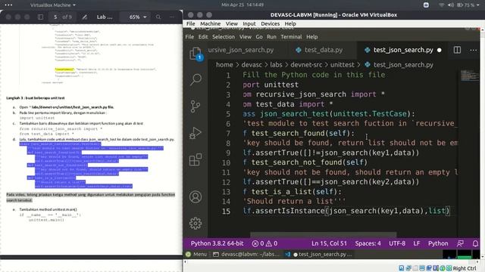Open the notifications bell in VS Code status bar
485x272 pixels.
coord(475,243)
